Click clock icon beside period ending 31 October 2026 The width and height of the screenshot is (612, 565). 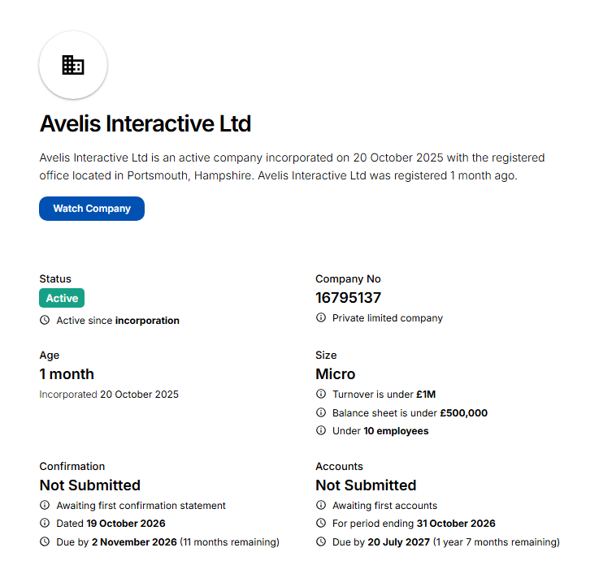321,524
